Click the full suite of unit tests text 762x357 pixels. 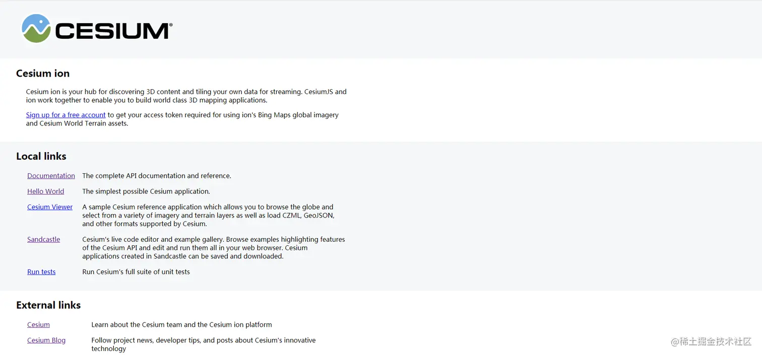point(136,272)
